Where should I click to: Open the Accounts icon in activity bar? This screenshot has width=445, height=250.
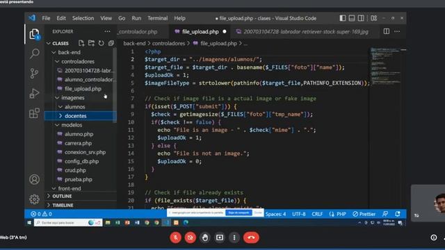[34, 179]
